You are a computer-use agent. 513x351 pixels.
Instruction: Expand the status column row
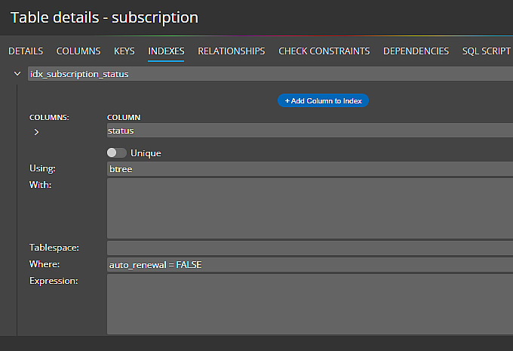36,132
